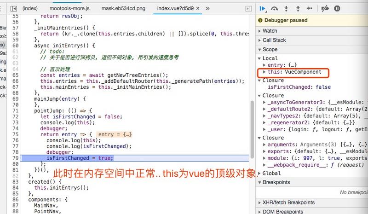Click the entry = {…} inline value
This screenshot has height=214, width=368.
click(114, 134)
